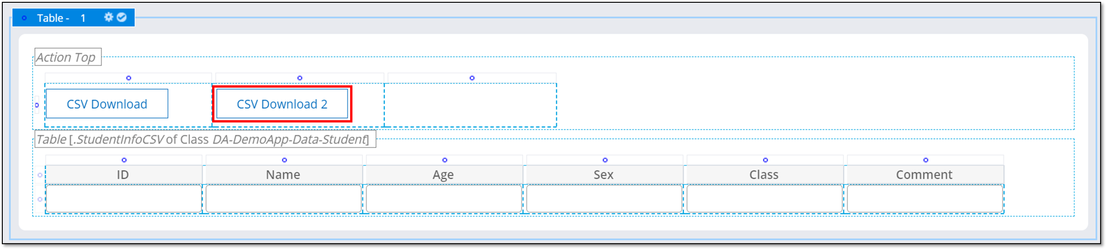
Task: Click the column handle above Sex header
Action: click(605, 160)
